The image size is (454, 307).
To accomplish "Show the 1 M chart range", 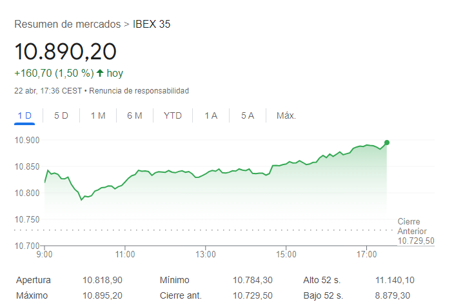I will coord(98,115).
